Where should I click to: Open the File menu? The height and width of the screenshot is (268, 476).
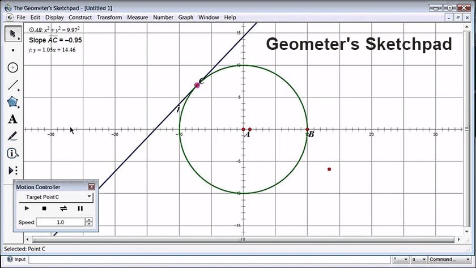pyautogui.click(x=21, y=18)
